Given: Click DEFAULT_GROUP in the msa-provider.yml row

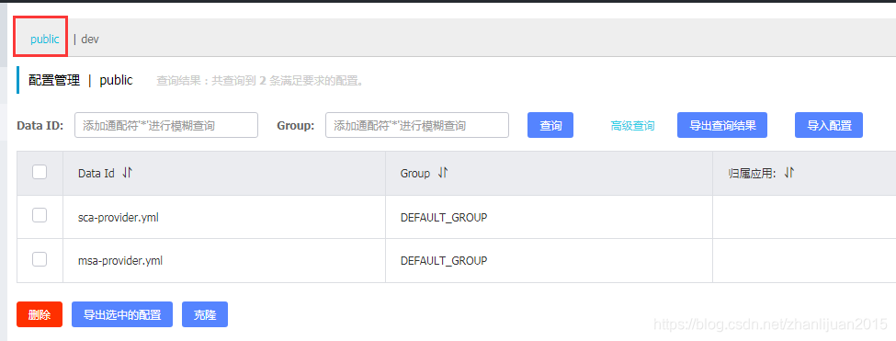Looking at the screenshot, I should point(444,260).
